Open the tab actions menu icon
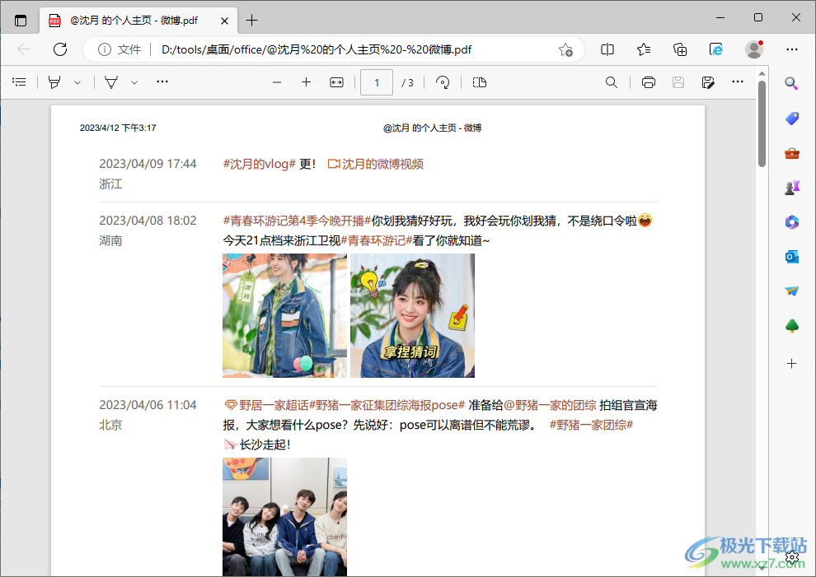This screenshot has width=816, height=577. coord(21,21)
